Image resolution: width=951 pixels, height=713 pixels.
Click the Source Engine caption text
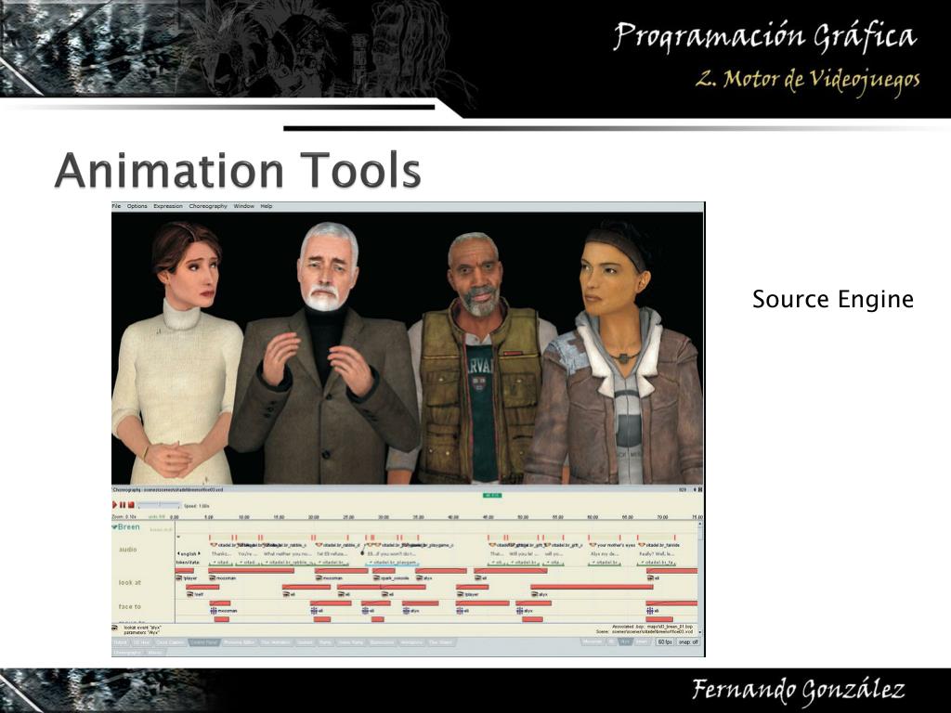(x=833, y=299)
